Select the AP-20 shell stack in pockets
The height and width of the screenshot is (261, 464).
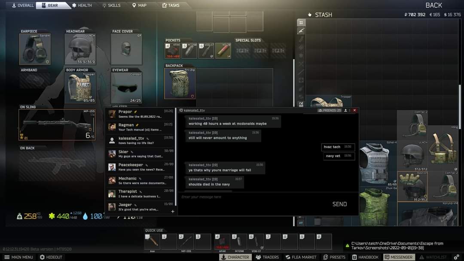(223, 51)
